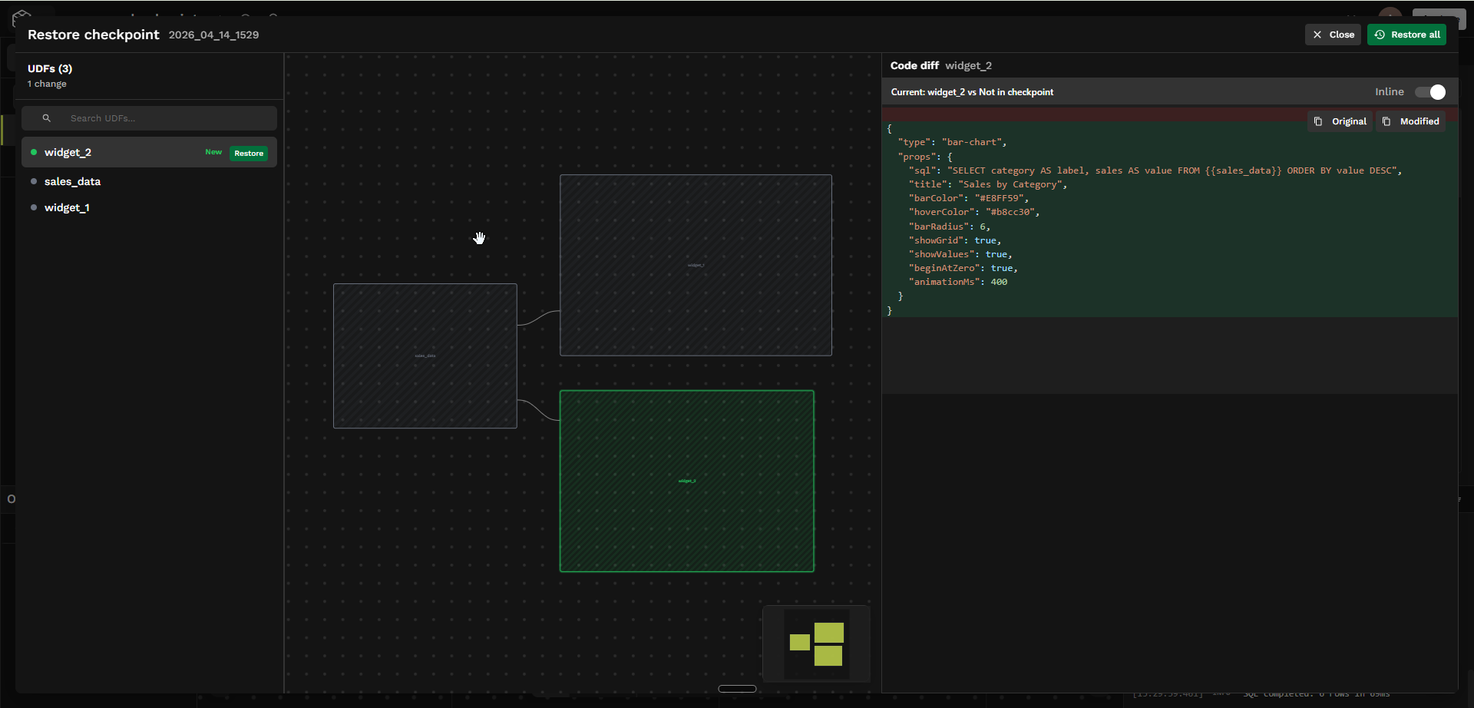Click the minimap thumbnail at bottom-right
This screenshot has width=1474, height=708.
coord(817,644)
